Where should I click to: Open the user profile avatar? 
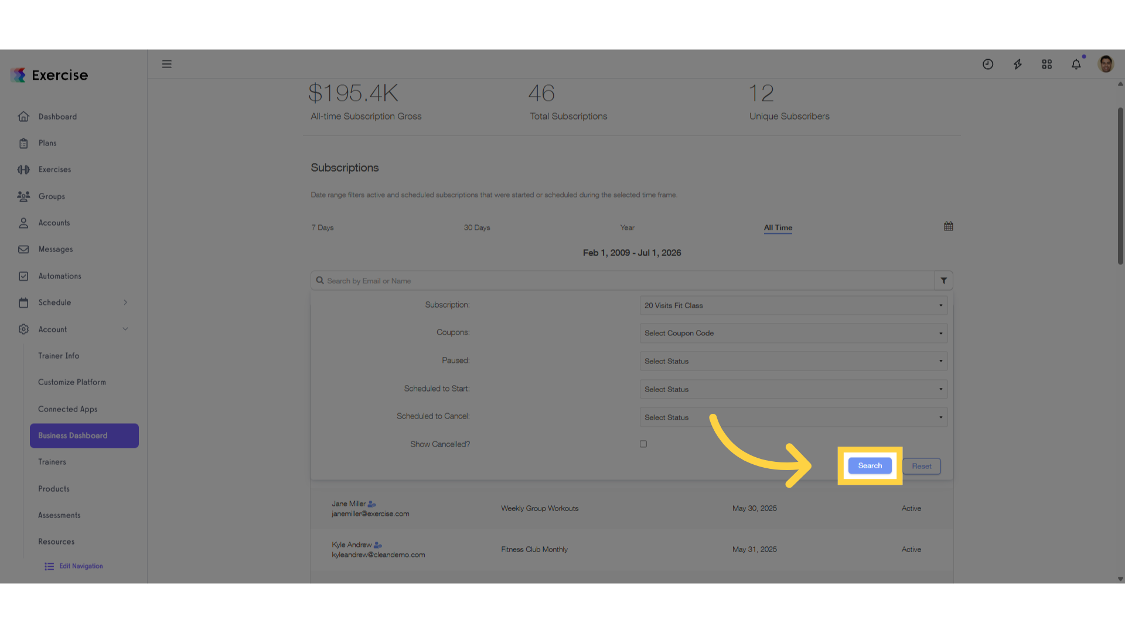pyautogui.click(x=1106, y=64)
